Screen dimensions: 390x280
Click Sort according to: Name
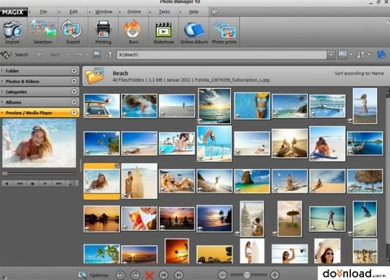tap(359, 74)
